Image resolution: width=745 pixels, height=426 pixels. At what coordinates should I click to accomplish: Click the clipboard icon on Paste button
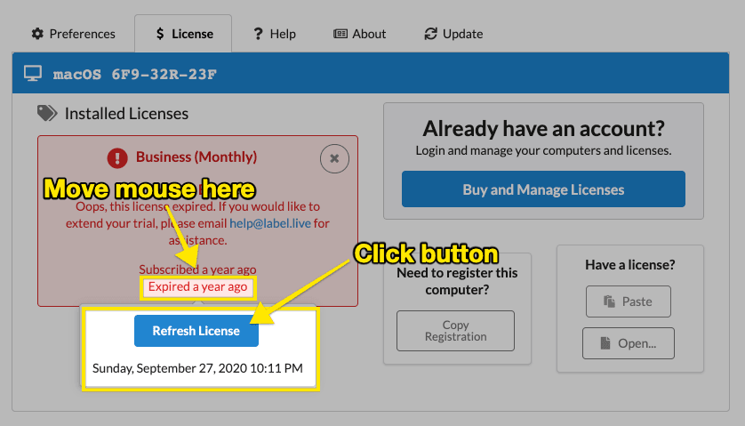tap(609, 301)
